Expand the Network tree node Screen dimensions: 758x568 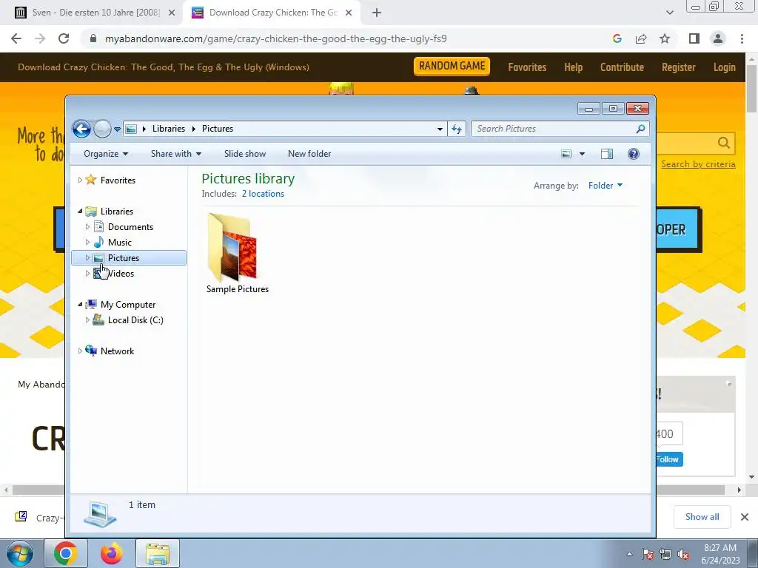(80, 351)
